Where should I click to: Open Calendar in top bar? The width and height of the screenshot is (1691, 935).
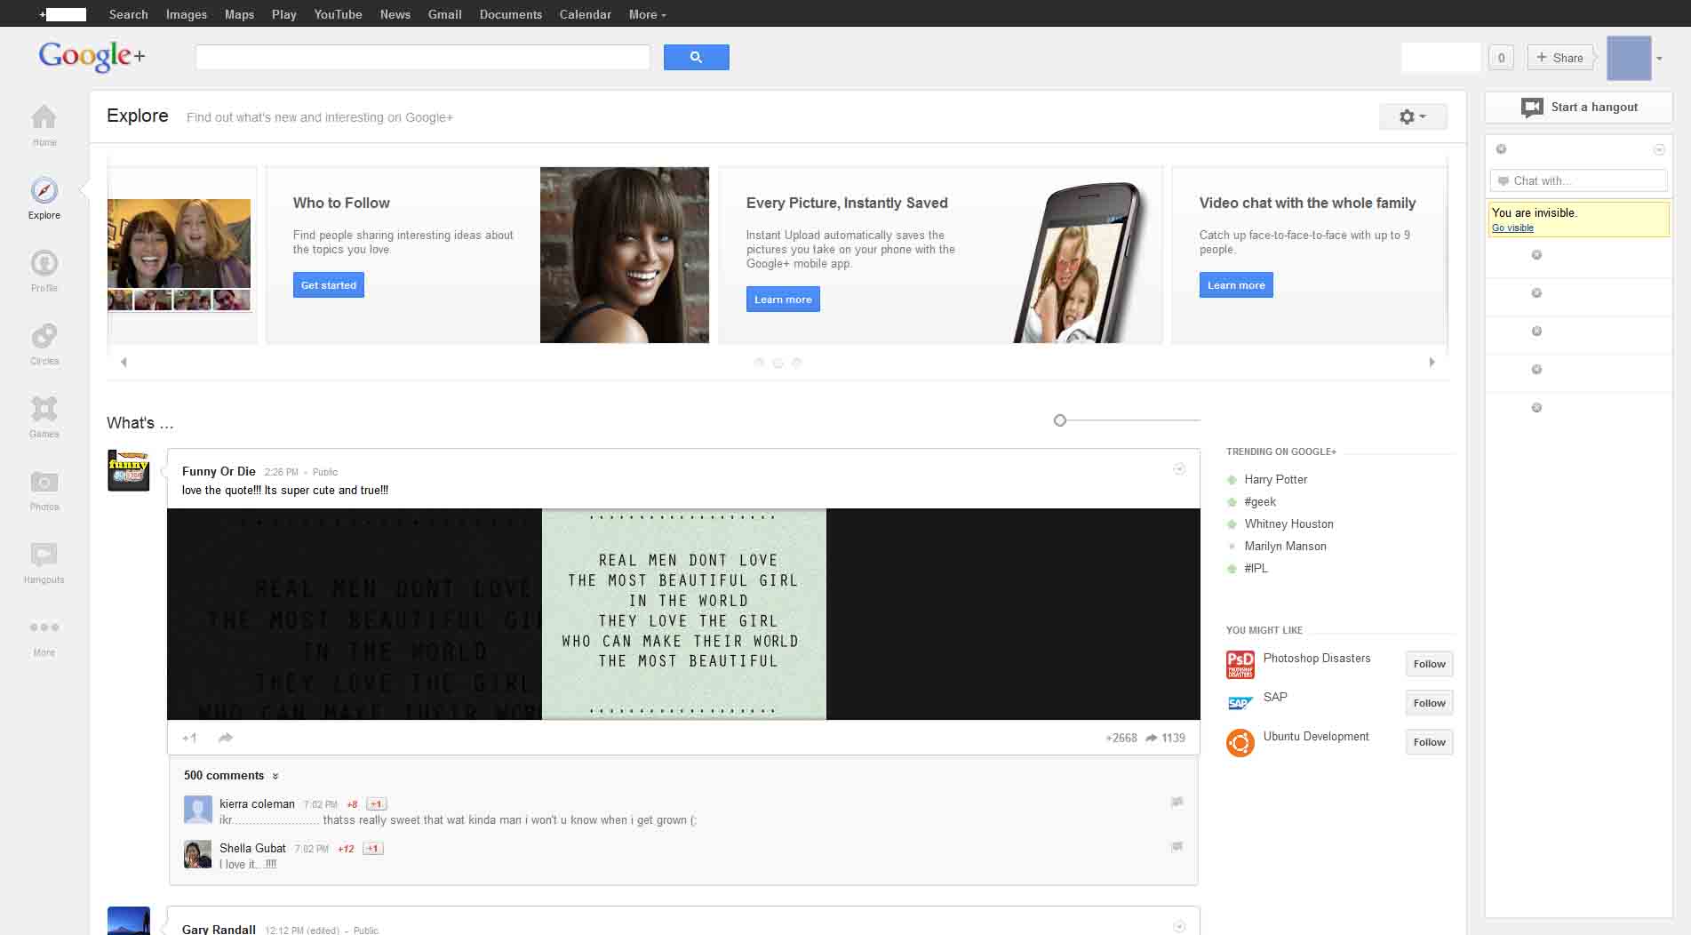click(x=585, y=14)
